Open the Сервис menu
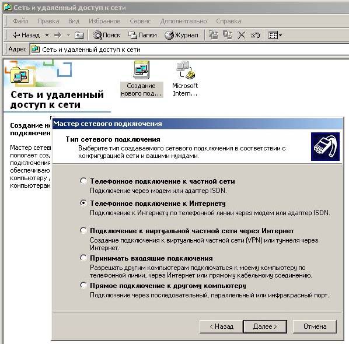The width and height of the screenshot is (349, 344). pyautogui.click(x=140, y=21)
